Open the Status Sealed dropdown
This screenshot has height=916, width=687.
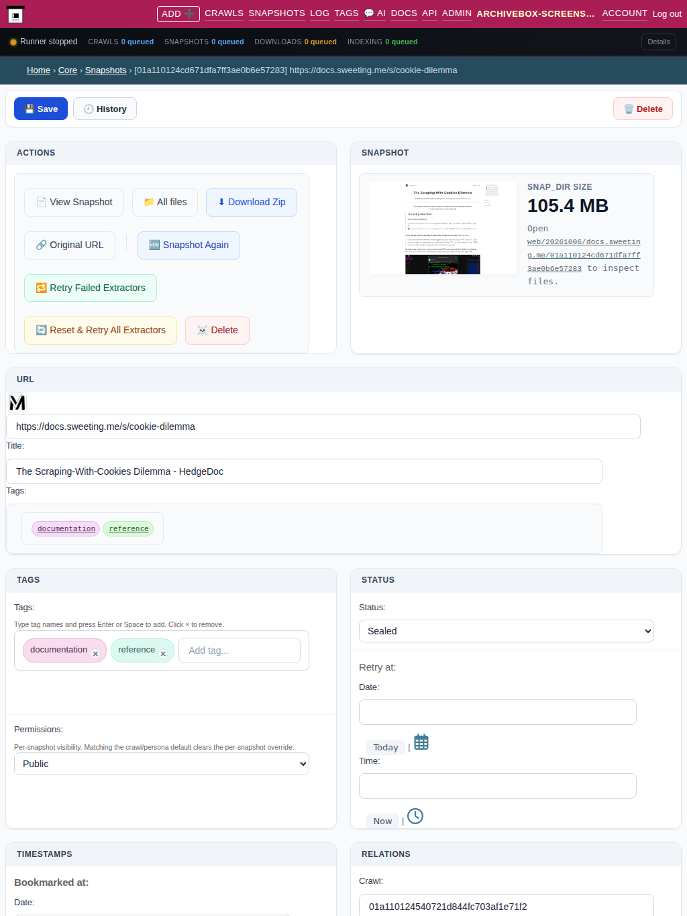pos(507,631)
